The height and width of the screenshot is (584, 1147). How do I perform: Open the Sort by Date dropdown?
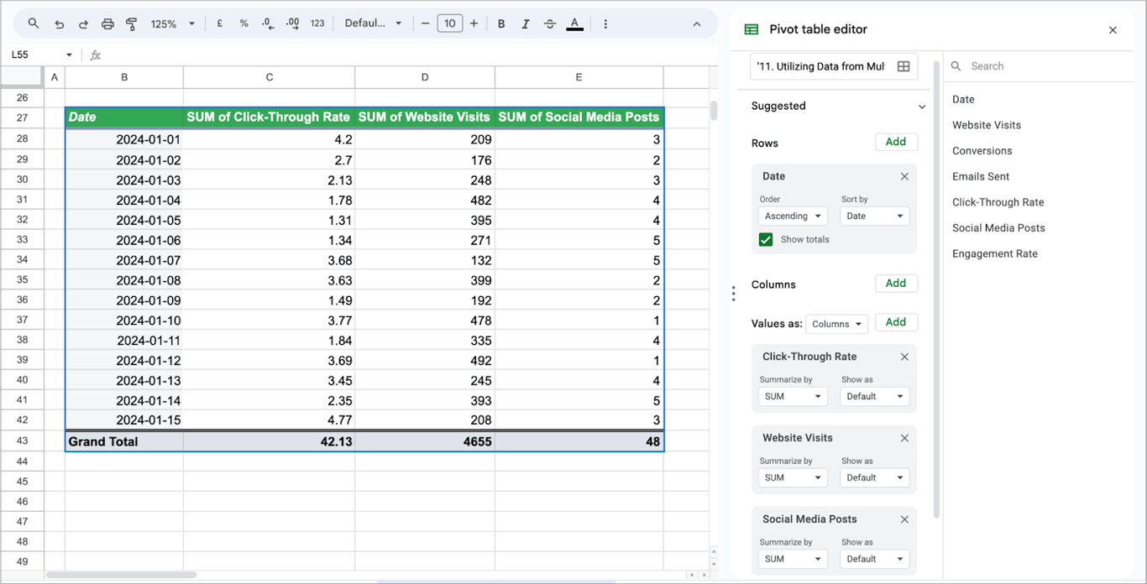[x=874, y=216]
